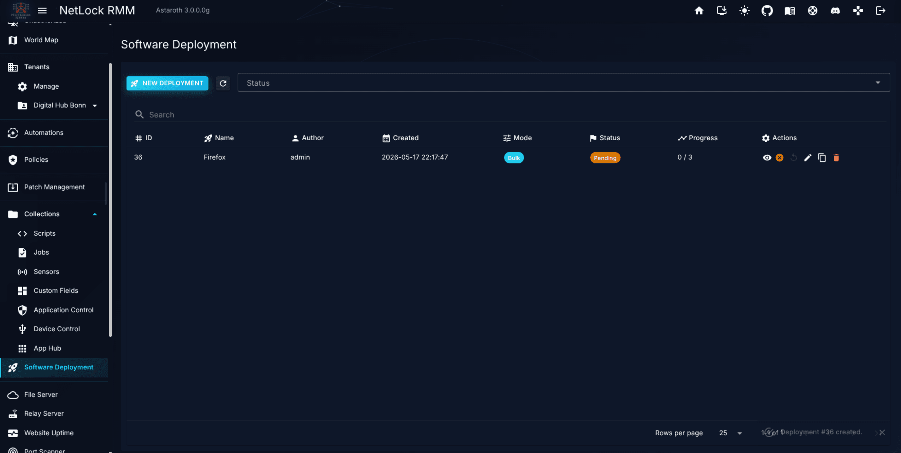Open Relay Server in the sidebar
901x453 pixels.
click(54, 414)
